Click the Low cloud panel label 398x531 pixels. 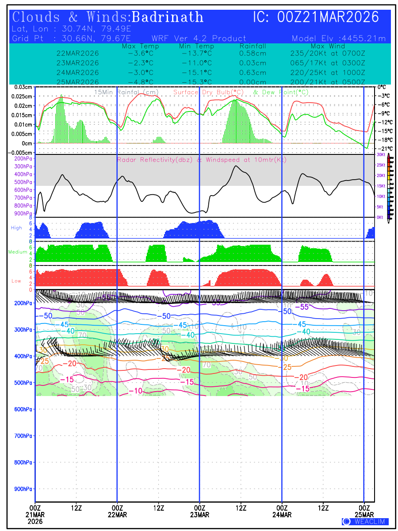point(16,281)
